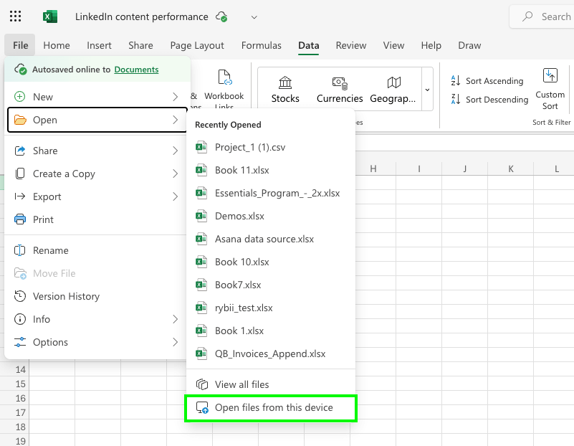
Task: Click the Sort Descending icon
Action: point(455,99)
